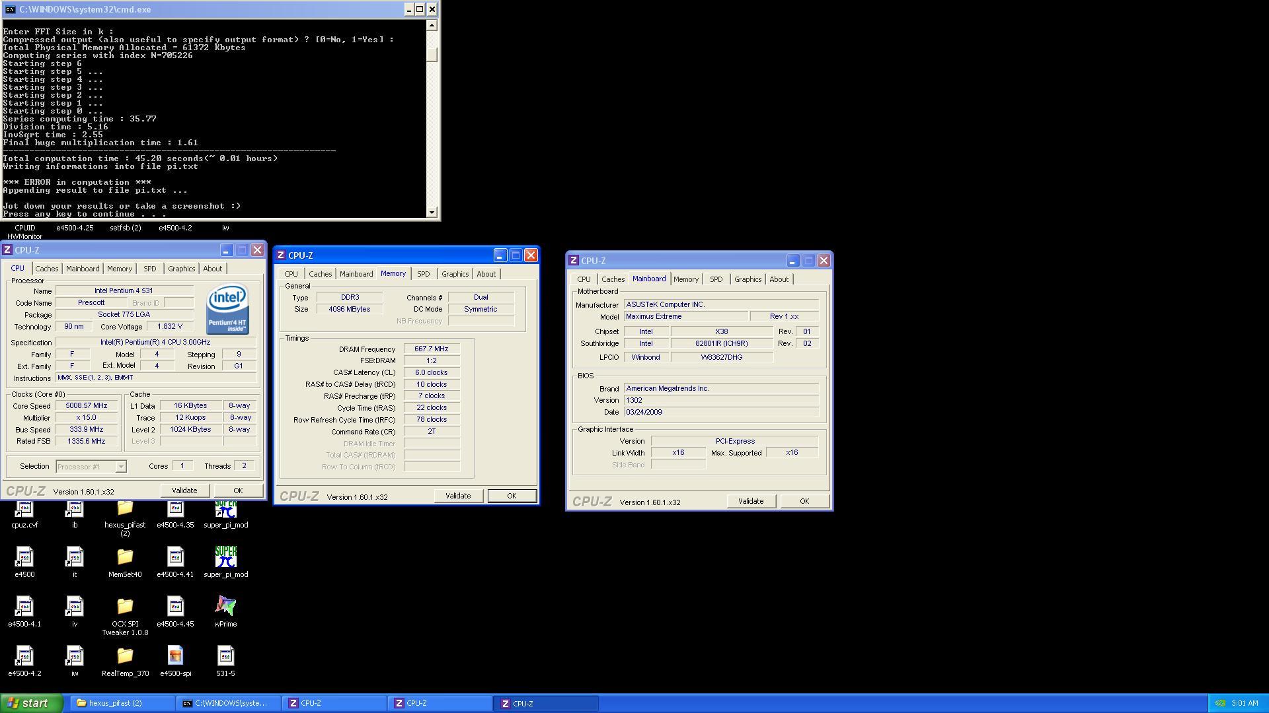Click the DRAM Frequency value field
This screenshot has width=1269, height=713.
432,349
